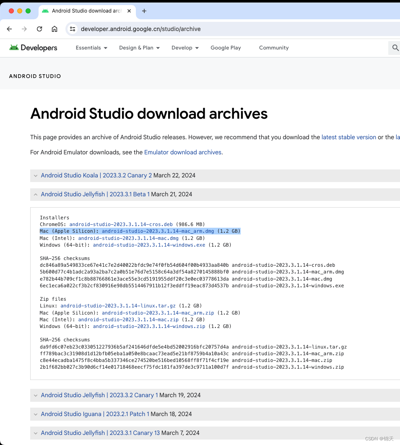This screenshot has width=400, height=445.
Task: Download the Intel mac.dmg installer
Action: [128, 238]
